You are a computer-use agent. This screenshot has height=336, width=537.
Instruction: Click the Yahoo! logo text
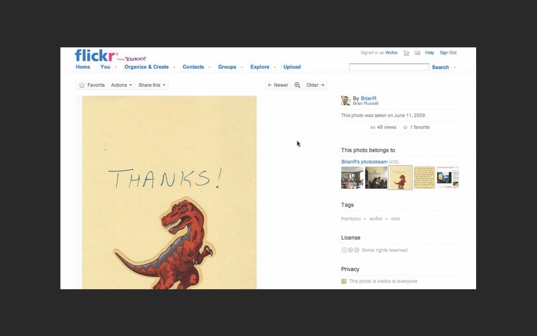136,59
